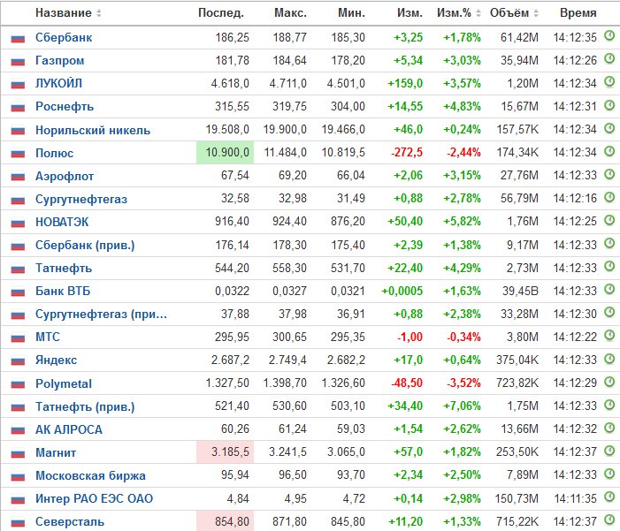
Task: Click the clock icon in Татнефть row
Action: pos(609,267)
